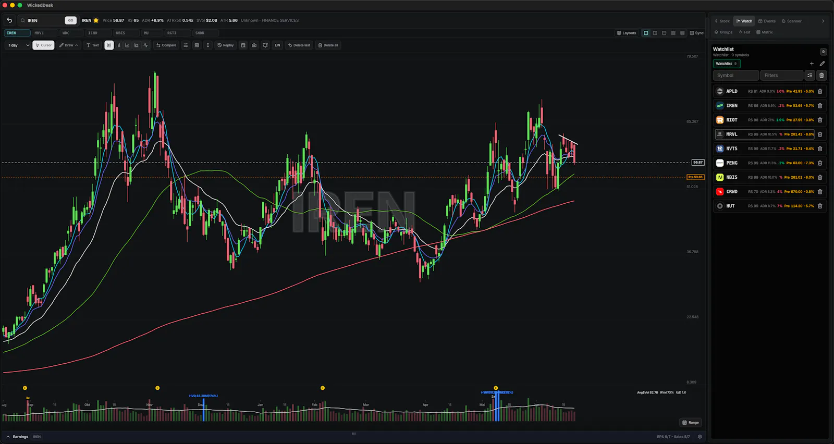834x444 pixels.
Task: Select the single-pane chart layout
Action: [646, 33]
